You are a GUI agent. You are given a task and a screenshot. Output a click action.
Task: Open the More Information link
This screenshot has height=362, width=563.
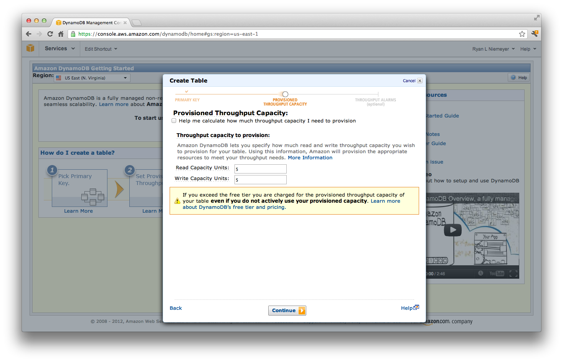click(x=310, y=157)
